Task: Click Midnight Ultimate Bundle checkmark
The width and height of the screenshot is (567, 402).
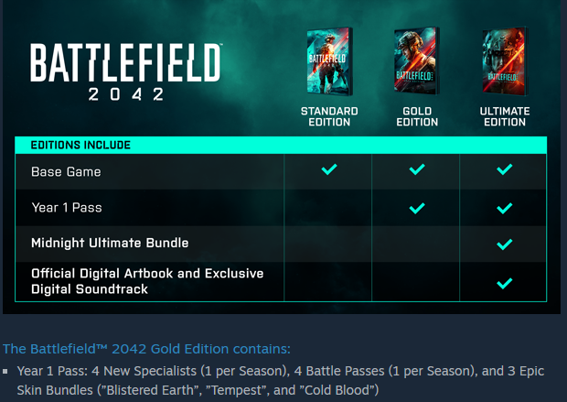Action: [505, 244]
